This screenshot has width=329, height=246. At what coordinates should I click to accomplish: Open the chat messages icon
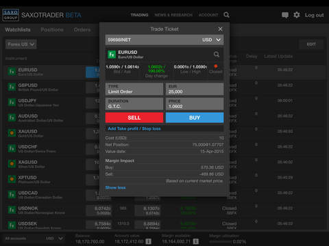click(285, 15)
